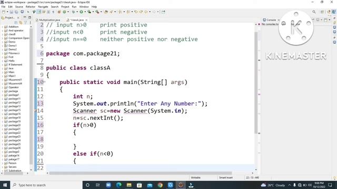Close the Project Explorer view
Image resolution: width=337 pixels, height=189 pixels.
pyautogui.click(x=18, y=17)
